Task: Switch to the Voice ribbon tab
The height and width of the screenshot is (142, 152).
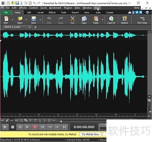Action: (x=87, y=12)
